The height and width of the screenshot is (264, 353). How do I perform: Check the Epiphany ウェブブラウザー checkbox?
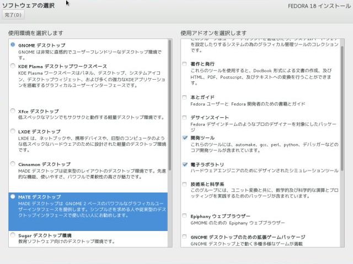tap(184, 216)
